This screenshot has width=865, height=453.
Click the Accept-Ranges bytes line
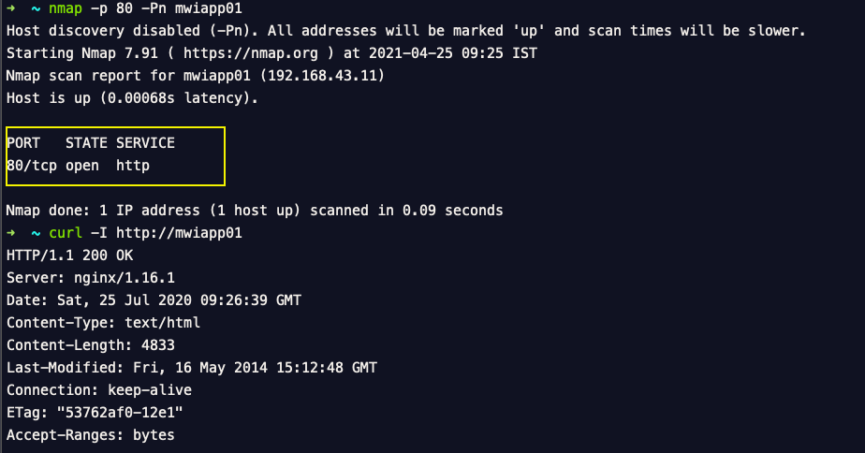point(91,435)
